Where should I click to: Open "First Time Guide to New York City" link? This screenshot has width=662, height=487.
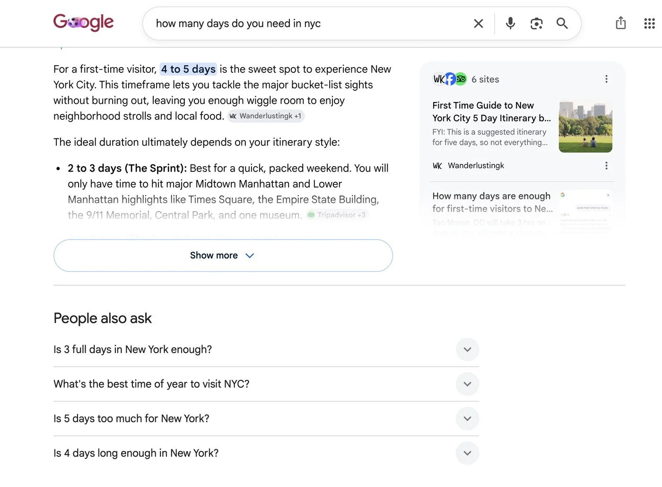(x=492, y=111)
